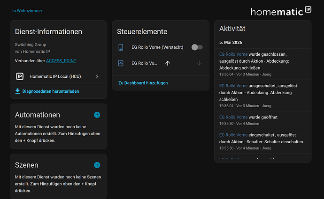Viewport: 324px width, 199px height.
Task: Click the ACCESS_POINT connection link
Action: 61,61
